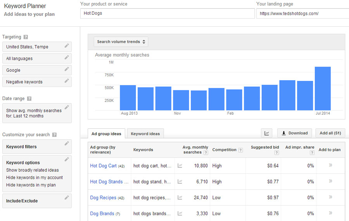The width and height of the screenshot is (349, 221).
Task: Open the help icon next to Competition
Action: coord(240,150)
